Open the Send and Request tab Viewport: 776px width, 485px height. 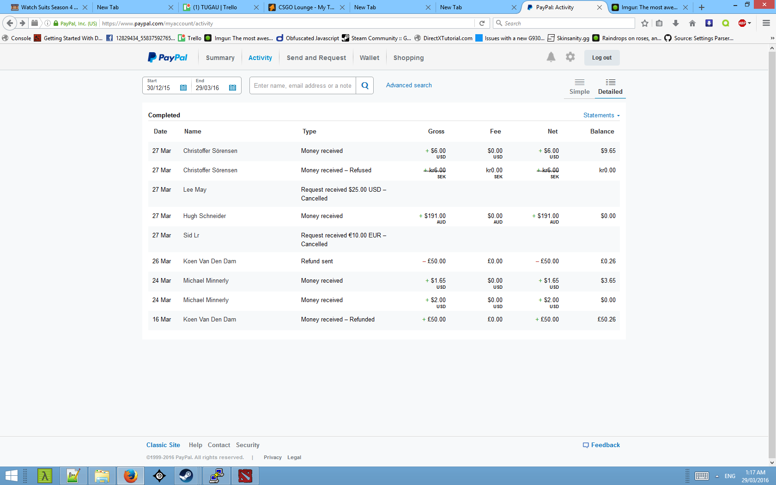tap(316, 58)
